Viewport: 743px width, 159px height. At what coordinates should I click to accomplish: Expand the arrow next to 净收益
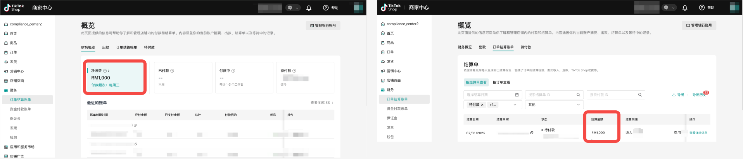point(109,71)
